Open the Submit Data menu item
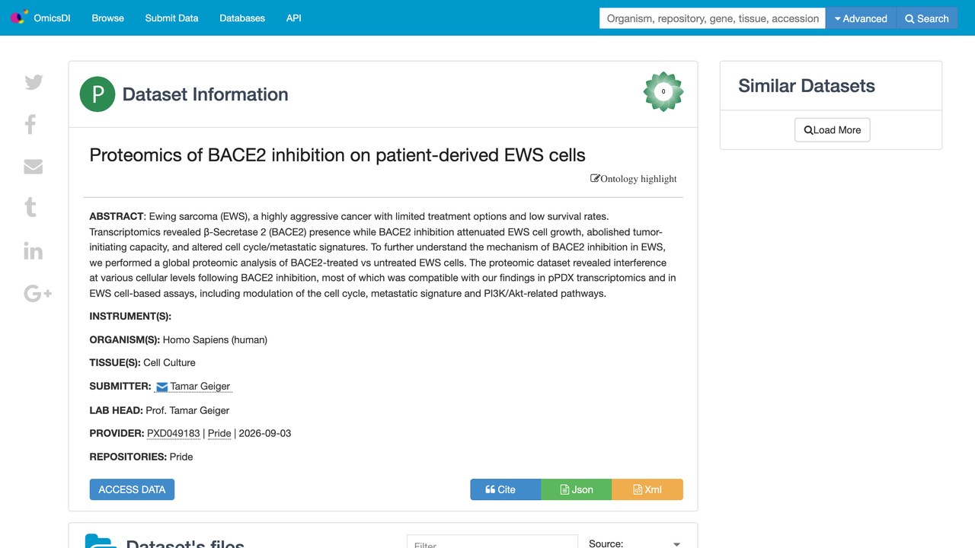Viewport: 975px width, 548px height. [x=171, y=18]
